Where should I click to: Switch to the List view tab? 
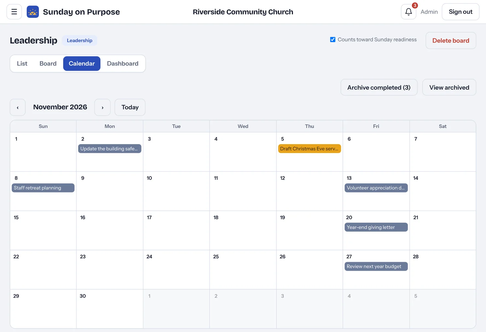tap(22, 63)
